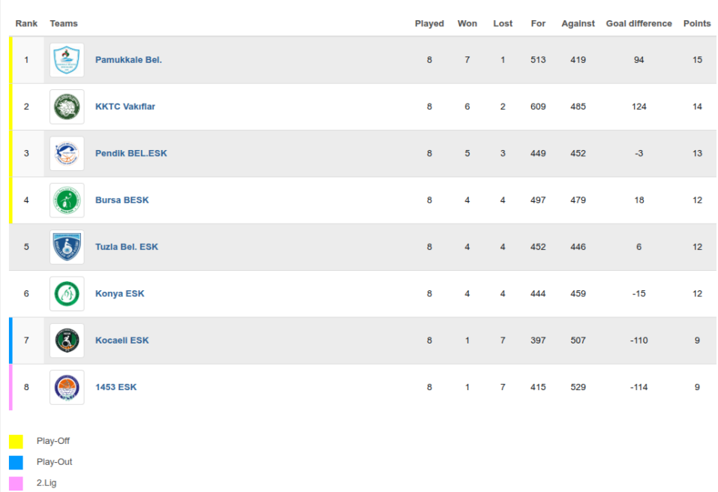Viewport: 718px width, 492px height.
Task: Select the 1453 ESK team logo
Action: (67, 387)
